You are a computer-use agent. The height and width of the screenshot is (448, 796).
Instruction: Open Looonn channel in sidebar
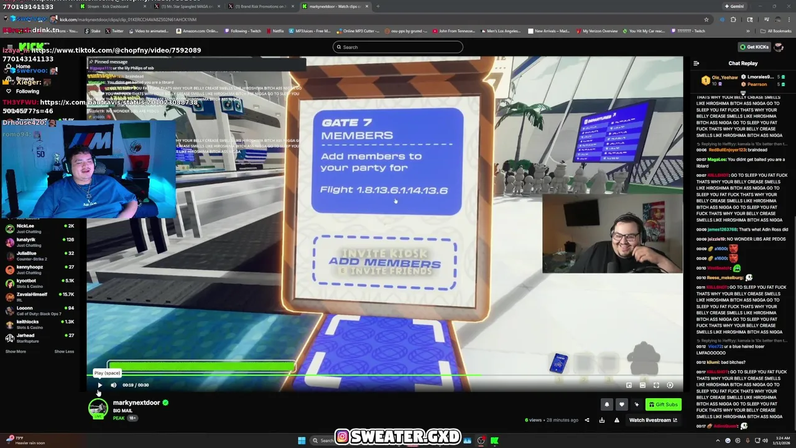(40, 310)
